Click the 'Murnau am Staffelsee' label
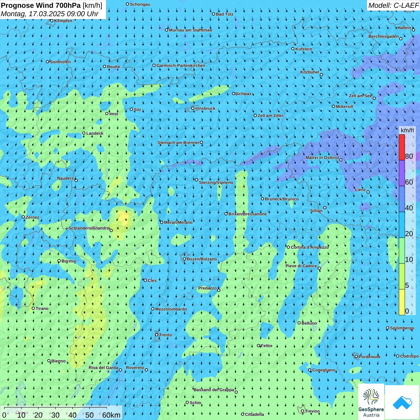The width and height of the screenshot is (420, 420). [x=190, y=30]
